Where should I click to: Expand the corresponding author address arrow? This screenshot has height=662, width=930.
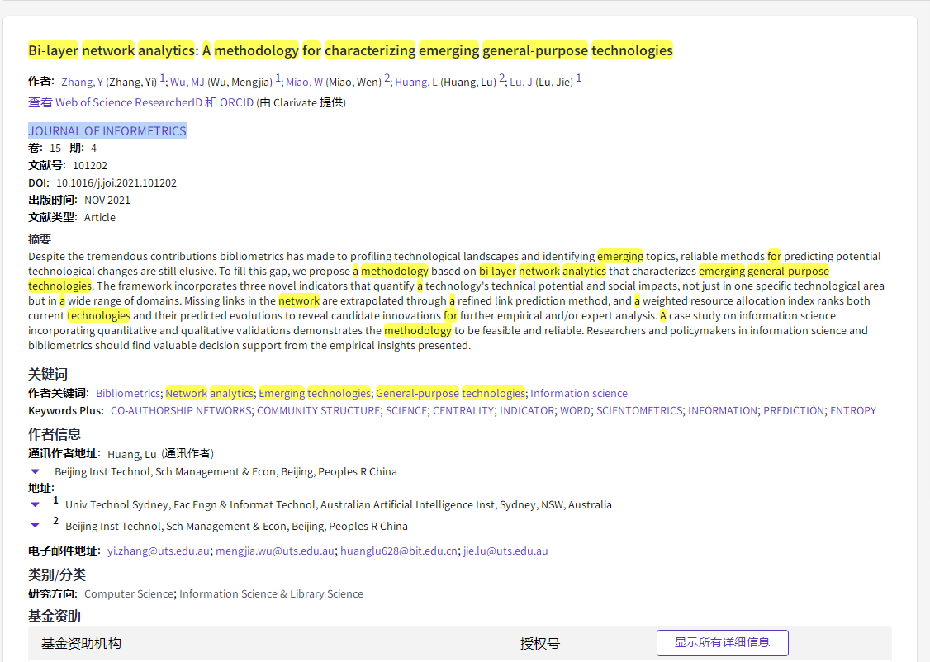35,471
